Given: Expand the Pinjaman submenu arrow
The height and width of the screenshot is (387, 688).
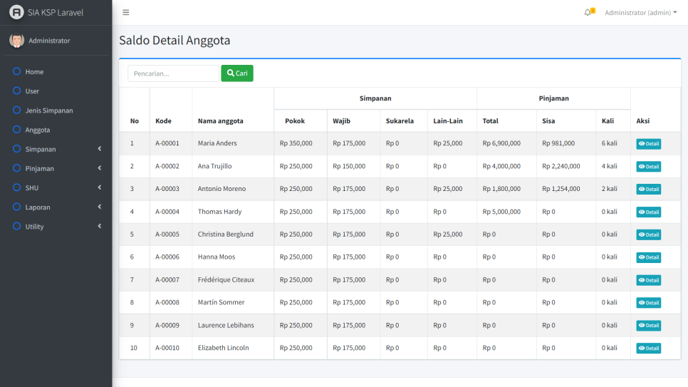Looking at the screenshot, I should (100, 167).
